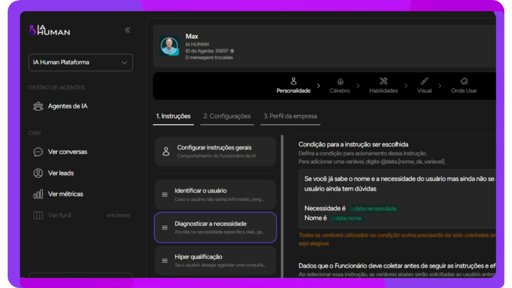The height and width of the screenshot is (288, 512).
Task: Select Diagnosticar a necessidade instruction
Action: [x=215, y=227]
